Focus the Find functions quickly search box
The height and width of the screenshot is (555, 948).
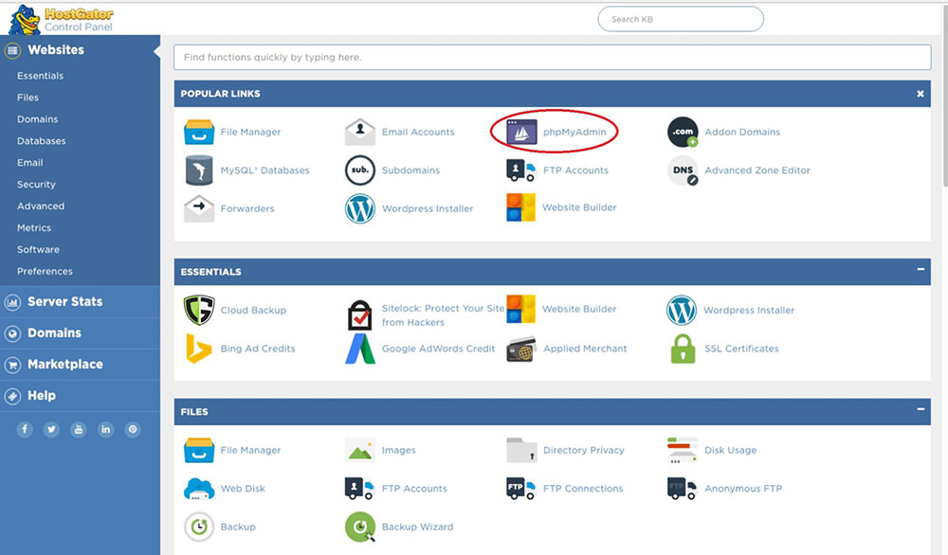(x=552, y=58)
